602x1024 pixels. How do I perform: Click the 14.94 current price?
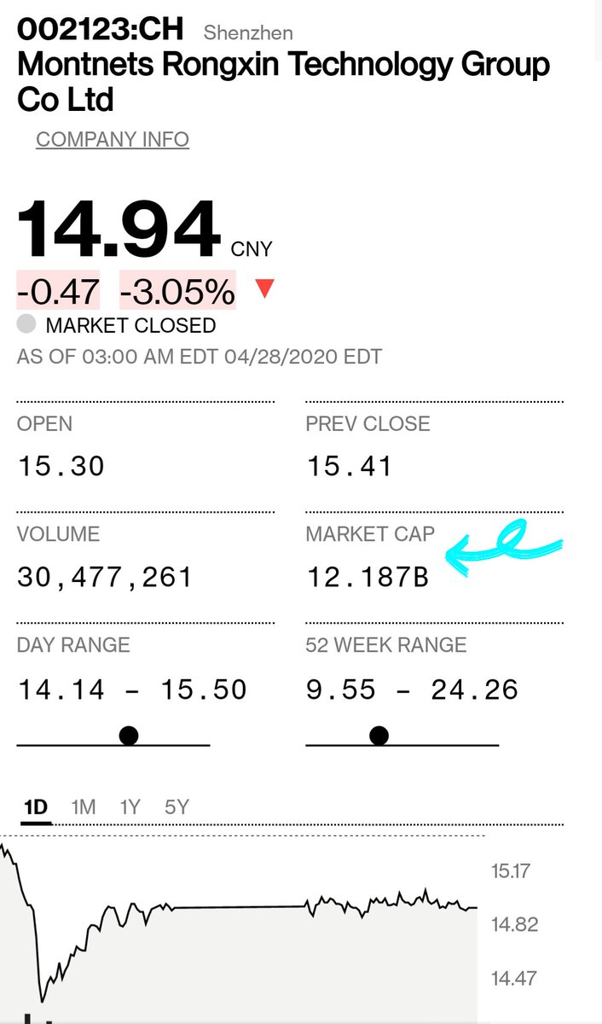119,229
